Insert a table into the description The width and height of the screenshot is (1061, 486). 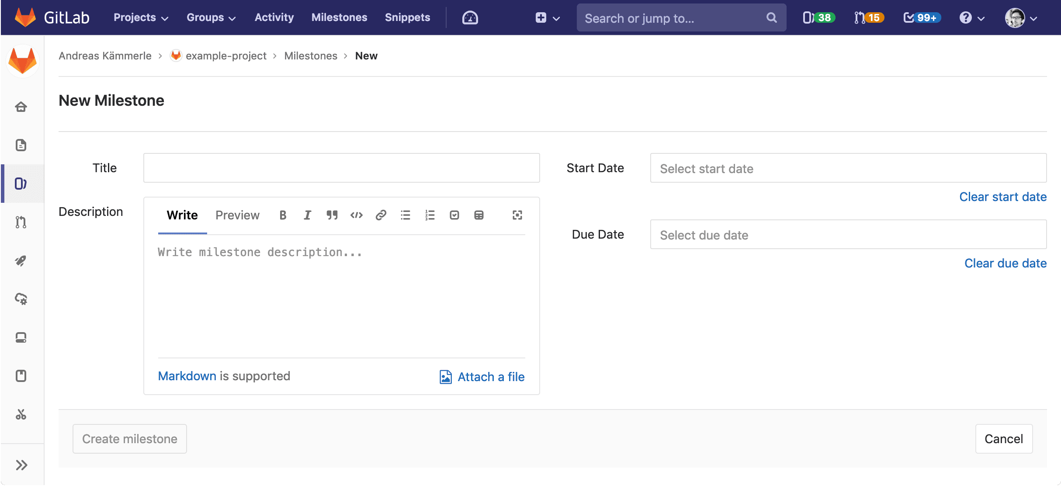(x=478, y=215)
